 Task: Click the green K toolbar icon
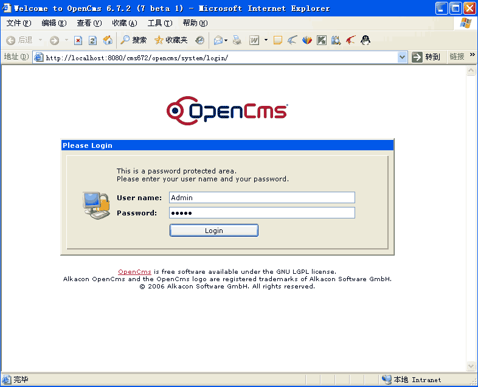click(x=322, y=40)
